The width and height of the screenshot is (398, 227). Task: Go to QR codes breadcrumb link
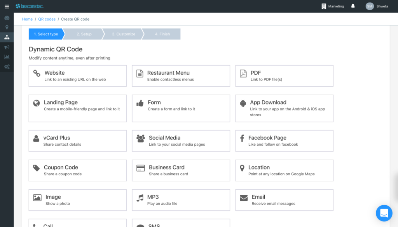(47, 19)
